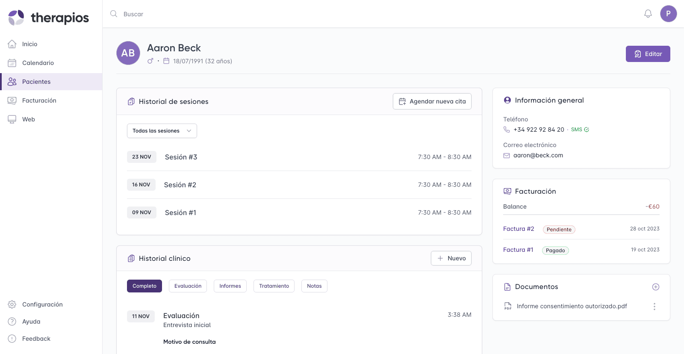The height and width of the screenshot is (354, 684).
Task: Switch to the Informes filter tab
Action: point(230,286)
